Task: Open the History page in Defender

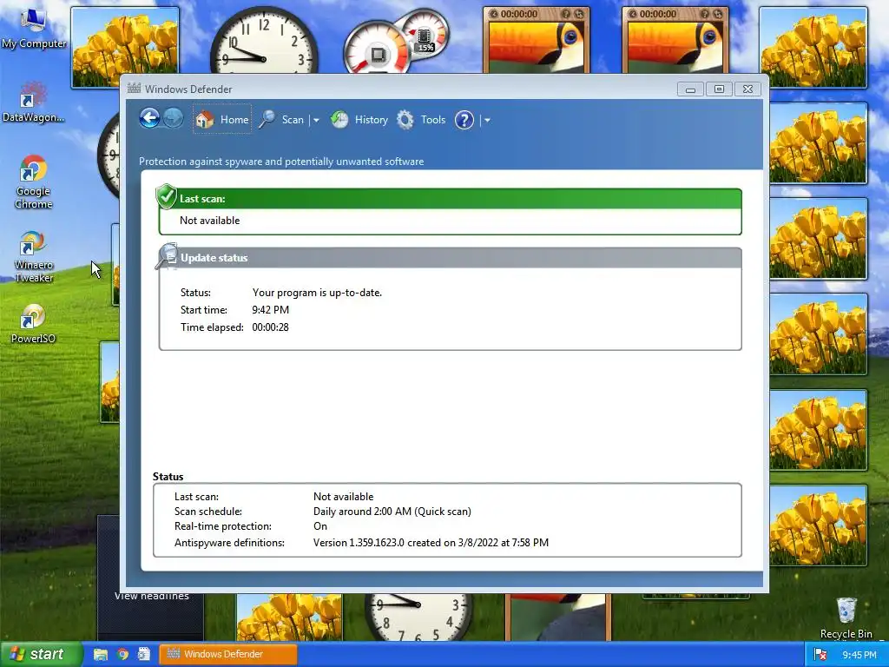Action: [x=359, y=120]
